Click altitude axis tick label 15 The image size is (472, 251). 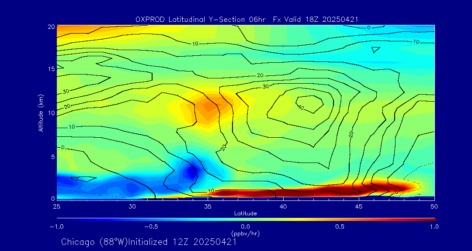tap(51, 69)
